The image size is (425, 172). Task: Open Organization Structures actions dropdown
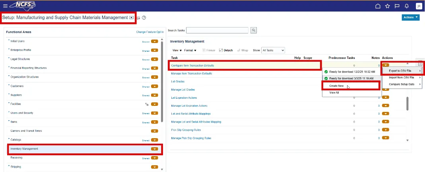[155, 77]
